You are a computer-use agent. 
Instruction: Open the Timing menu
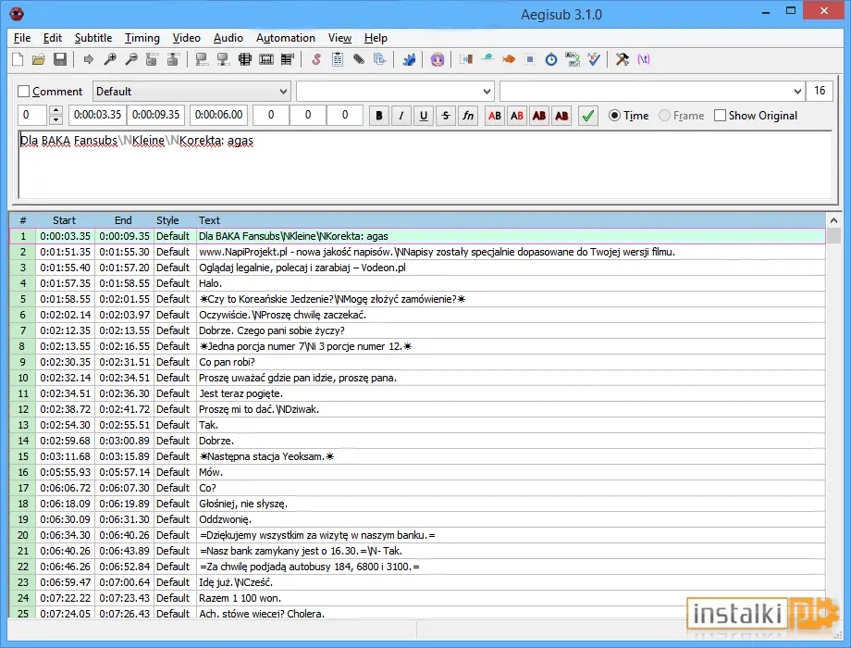coord(142,38)
